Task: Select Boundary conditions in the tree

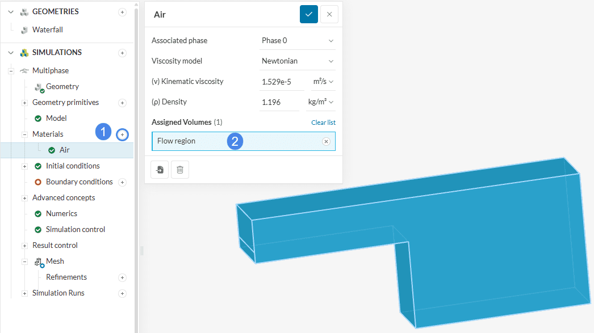Action: point(79,182)
